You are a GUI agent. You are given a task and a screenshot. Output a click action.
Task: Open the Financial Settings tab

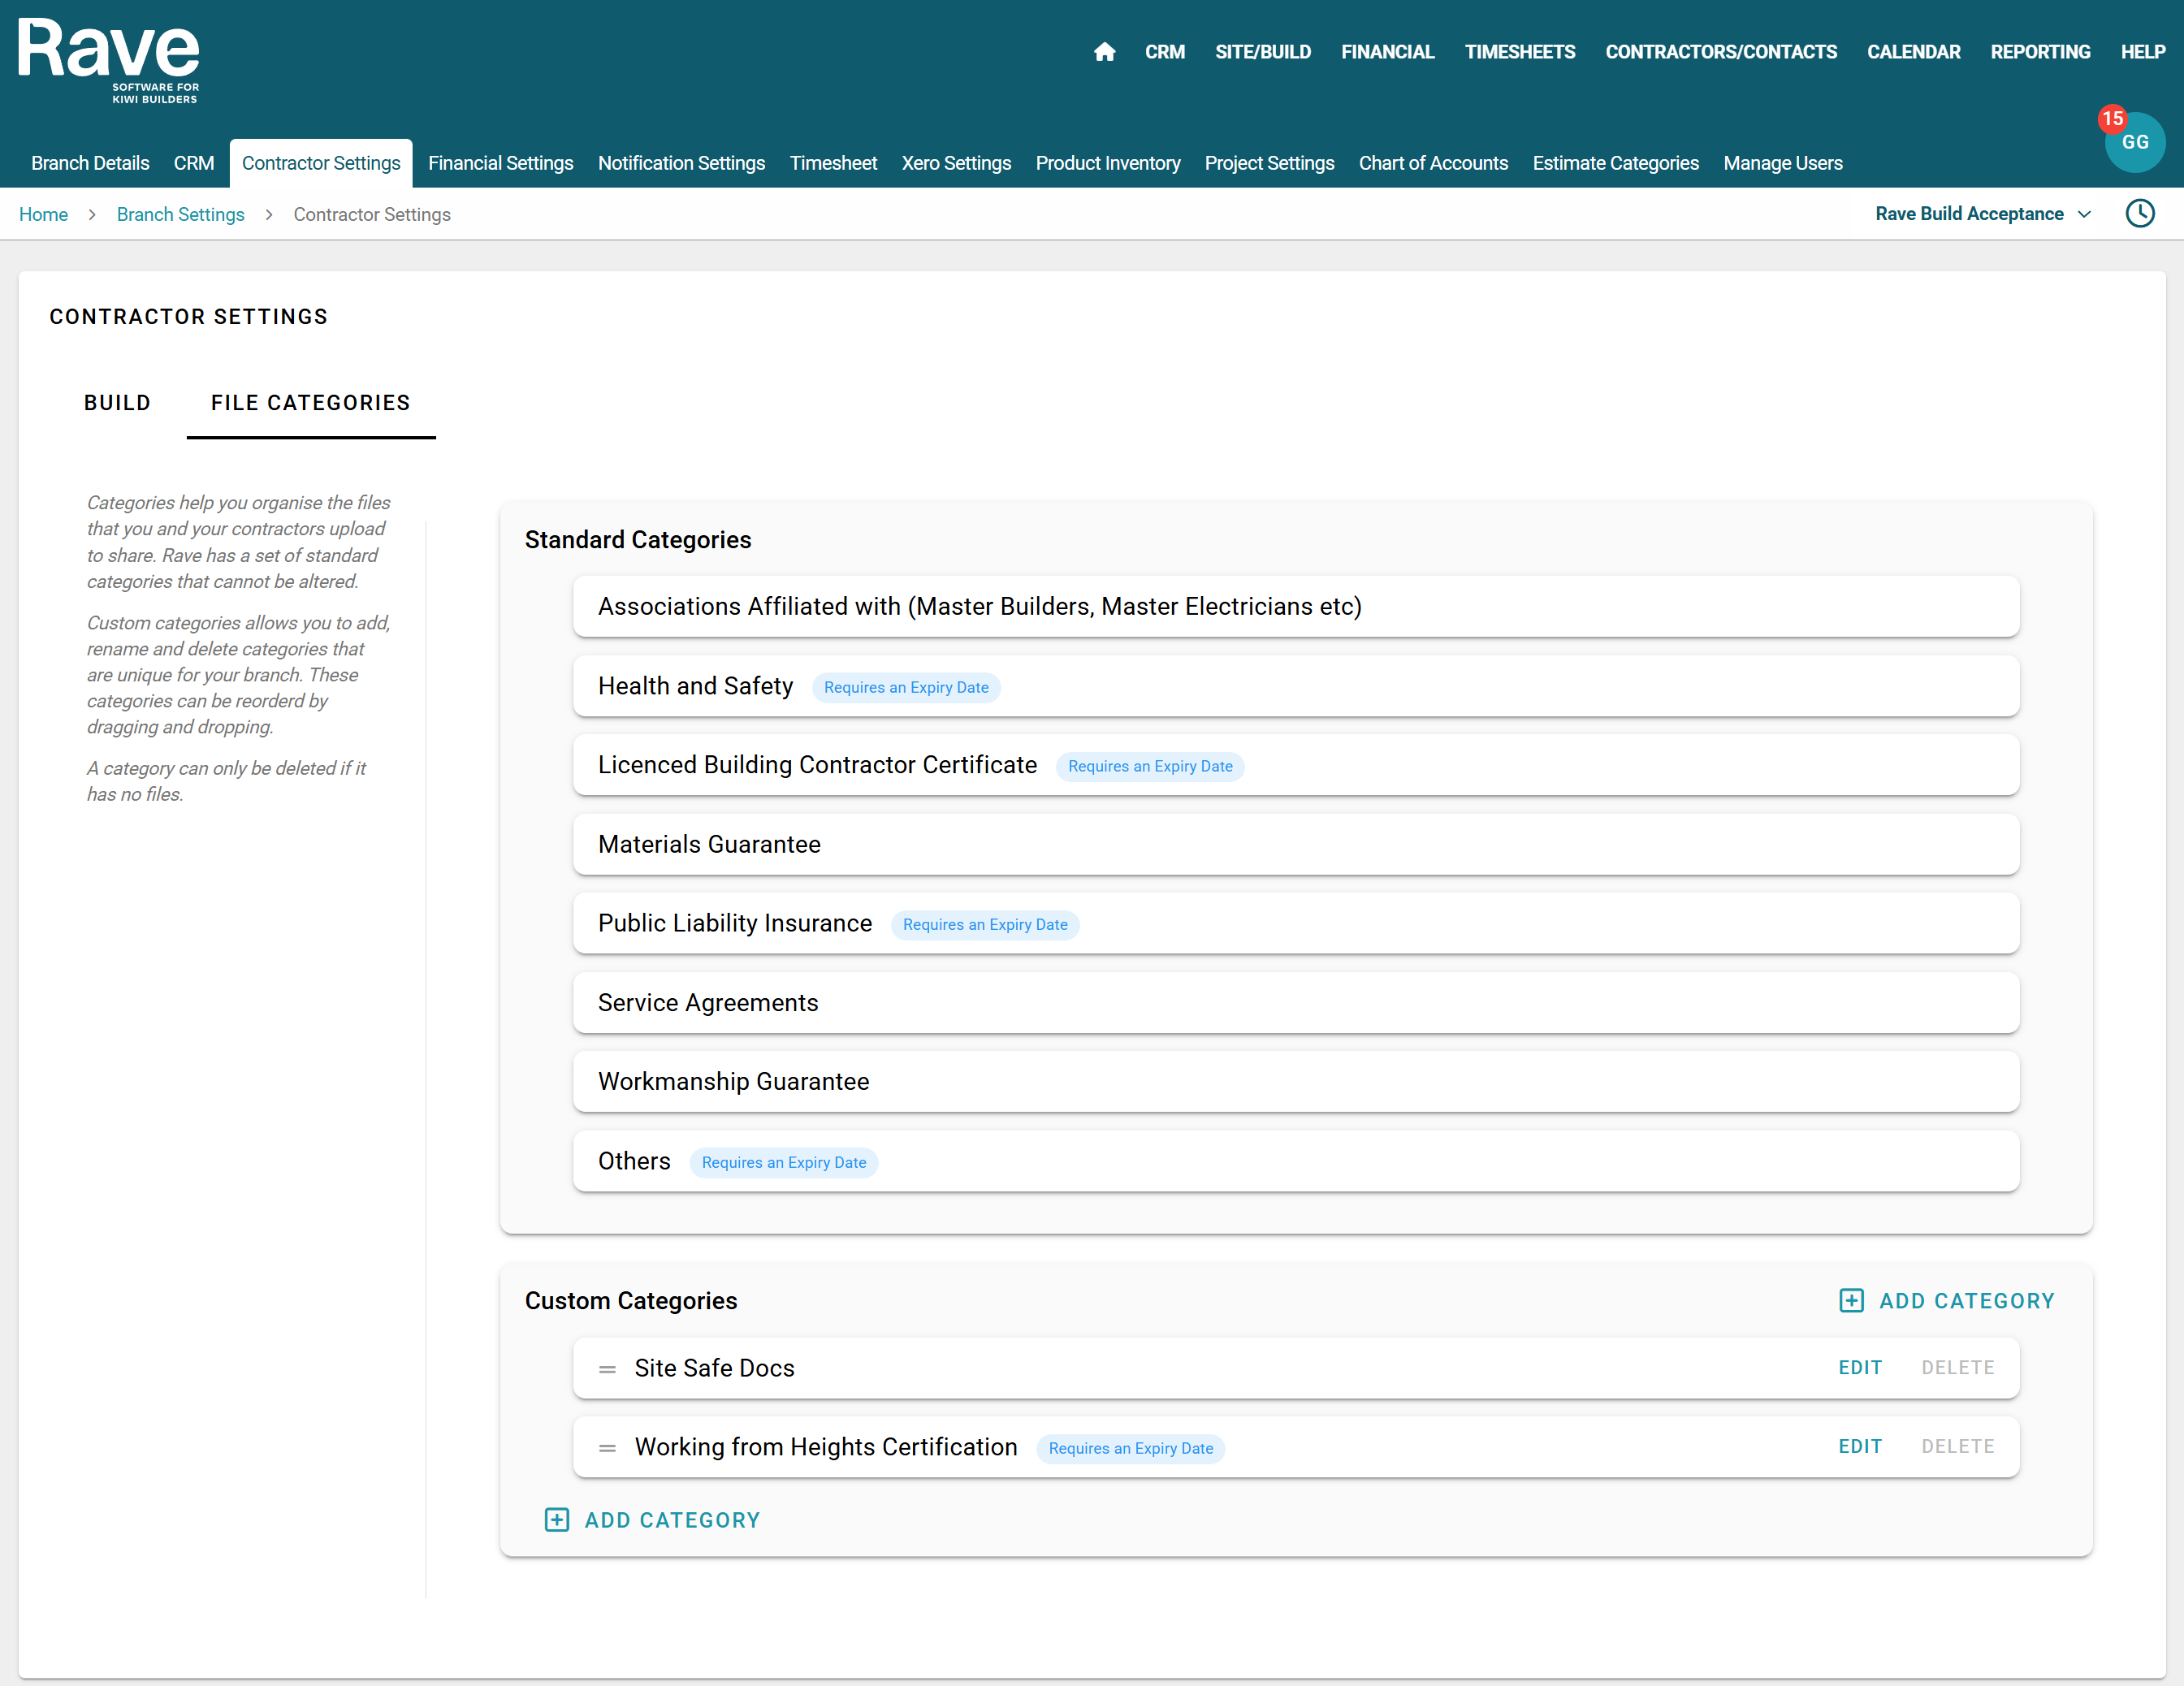(x=500, y=163)
